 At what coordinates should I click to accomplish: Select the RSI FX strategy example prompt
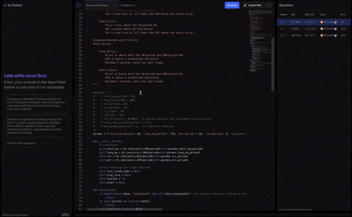point(36,126)
